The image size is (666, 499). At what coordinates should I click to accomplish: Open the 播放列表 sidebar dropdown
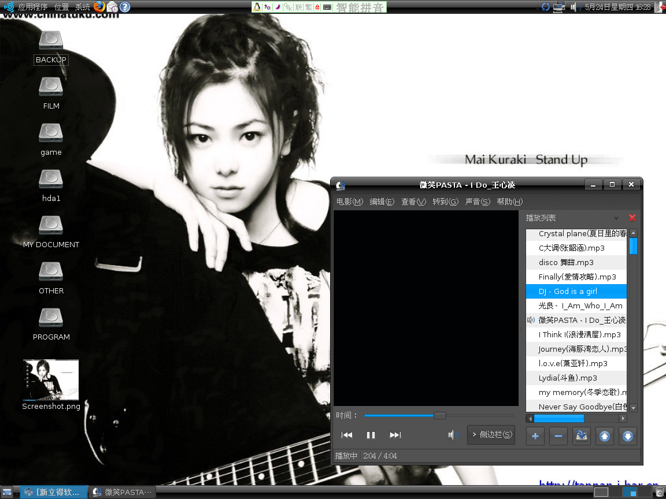(616, 218)
